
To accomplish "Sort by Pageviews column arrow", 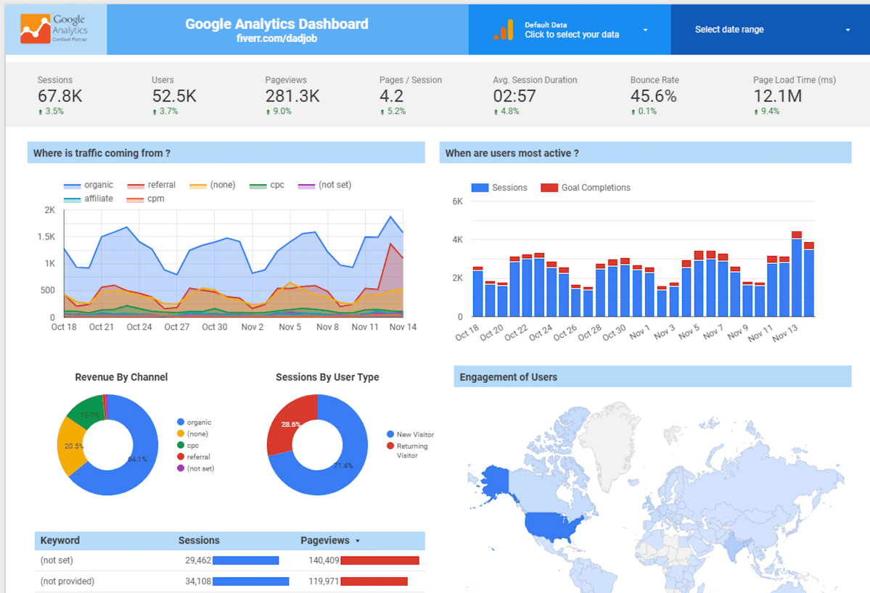I will (358, 541).
